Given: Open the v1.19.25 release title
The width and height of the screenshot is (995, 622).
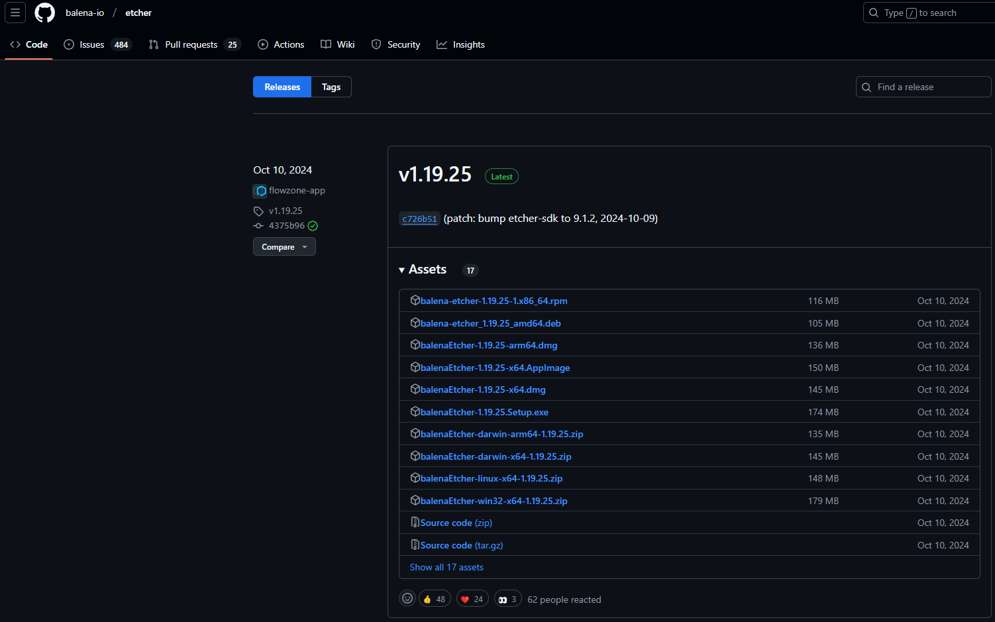Looking at the screenshot, I should (435, 174).
